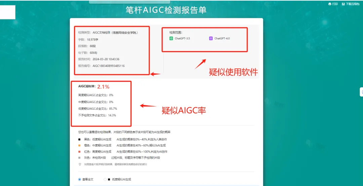The width and height of the screenshot is (363, 186).
Task: Click the purple ChatGPT-4.0 icon
Action: [211, 38]
